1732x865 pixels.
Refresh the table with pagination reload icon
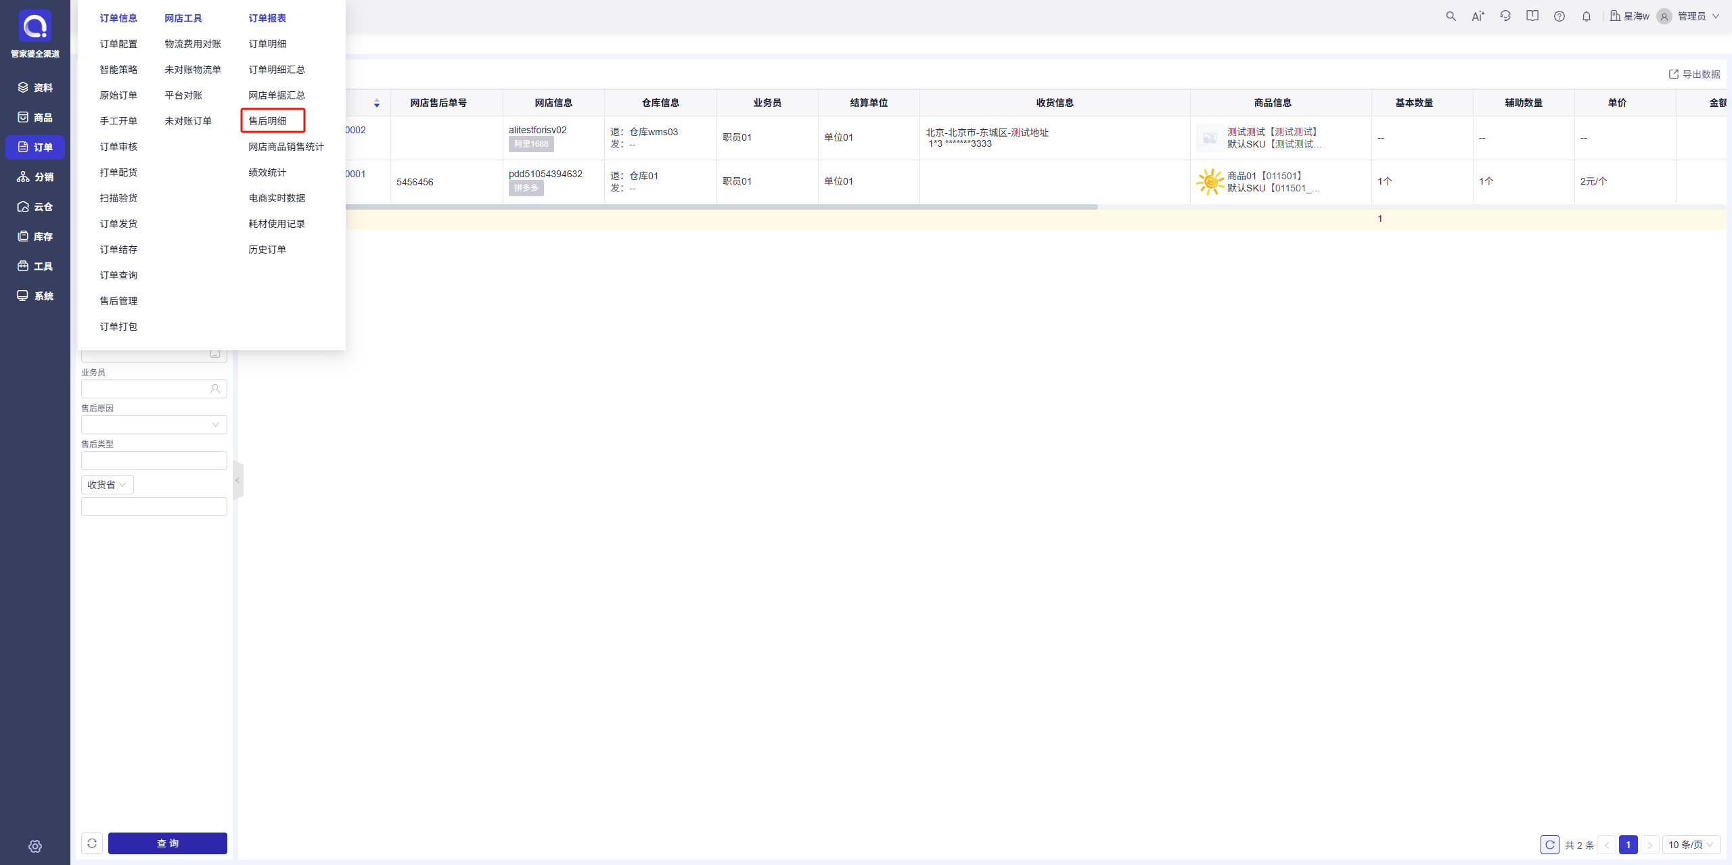pyautogui.click(x=1550, y=845)
